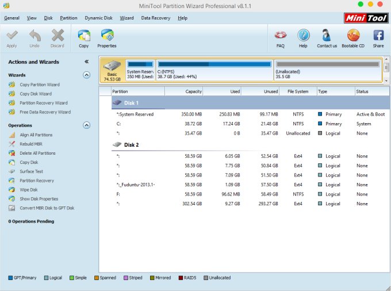Select the *:System Reserved partition row
The height and width of the screenshot is (291, 391).
(250, 114)
